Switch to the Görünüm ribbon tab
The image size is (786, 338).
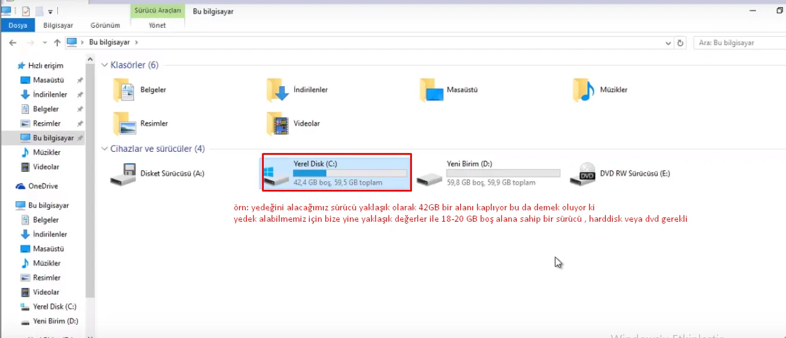pyautogui.click(x=105, y=25)
